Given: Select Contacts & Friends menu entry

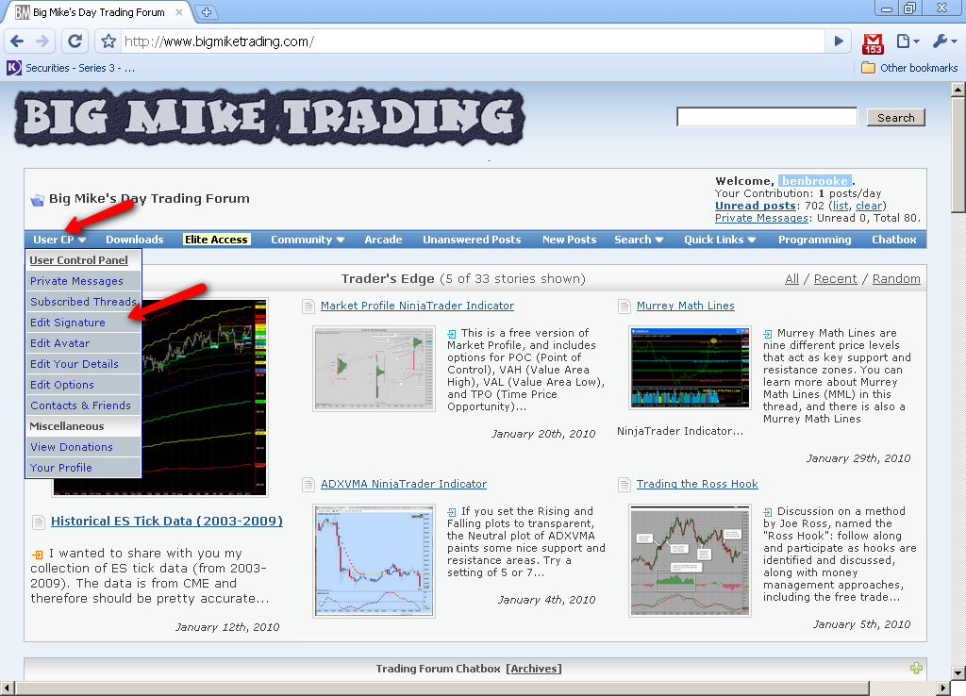Looking at the screenshot, I should tap(81, 406).
